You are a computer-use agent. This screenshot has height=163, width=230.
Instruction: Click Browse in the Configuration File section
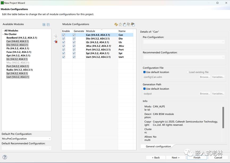tap(205, 77)
